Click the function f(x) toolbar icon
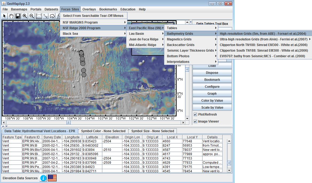Screen dimensions: 312x183 pos(59,16)
